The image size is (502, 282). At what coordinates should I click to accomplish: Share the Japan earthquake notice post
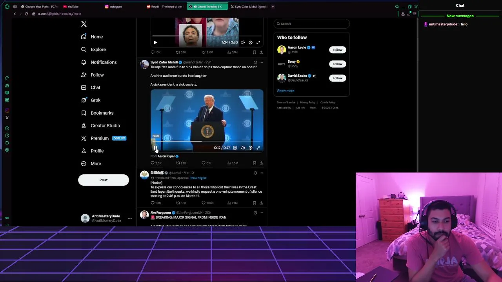pyautogui.click(x=261, y=203)
